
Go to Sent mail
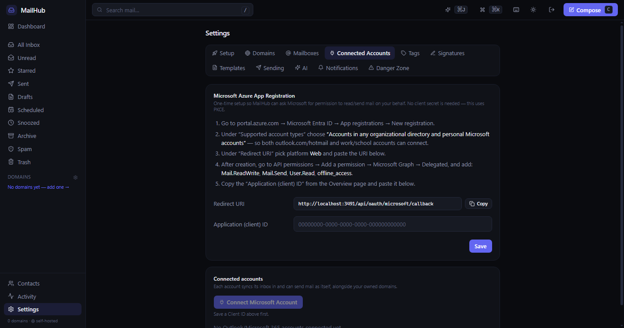pos(43,84)
